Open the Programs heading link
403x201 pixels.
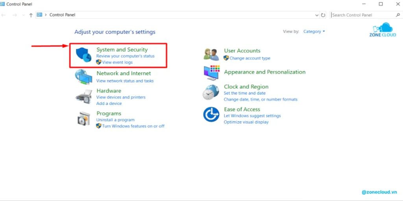pyautogui.click(x=109, y=113)
